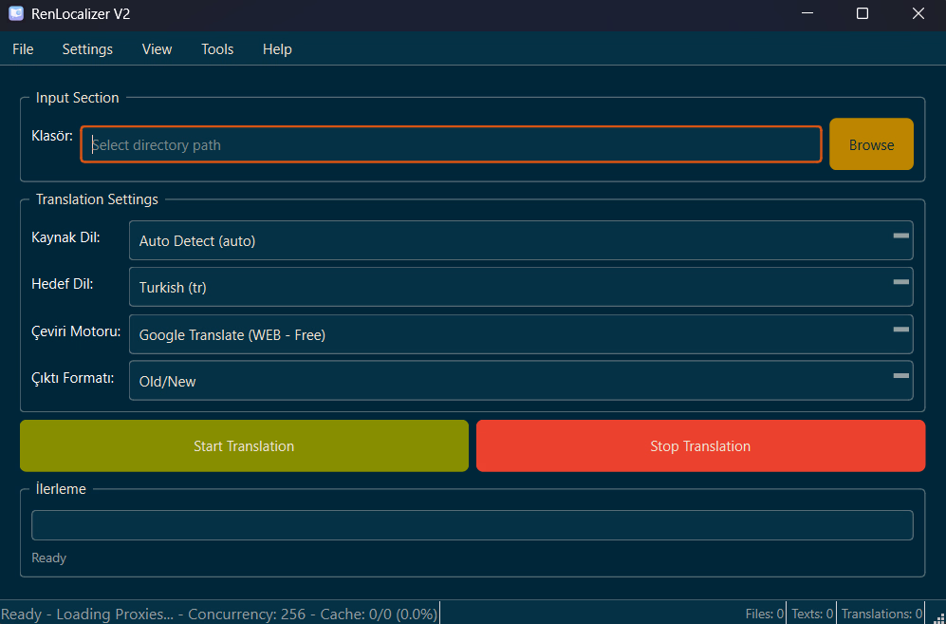Click the Stop Translation button

[x=700, y=446]
